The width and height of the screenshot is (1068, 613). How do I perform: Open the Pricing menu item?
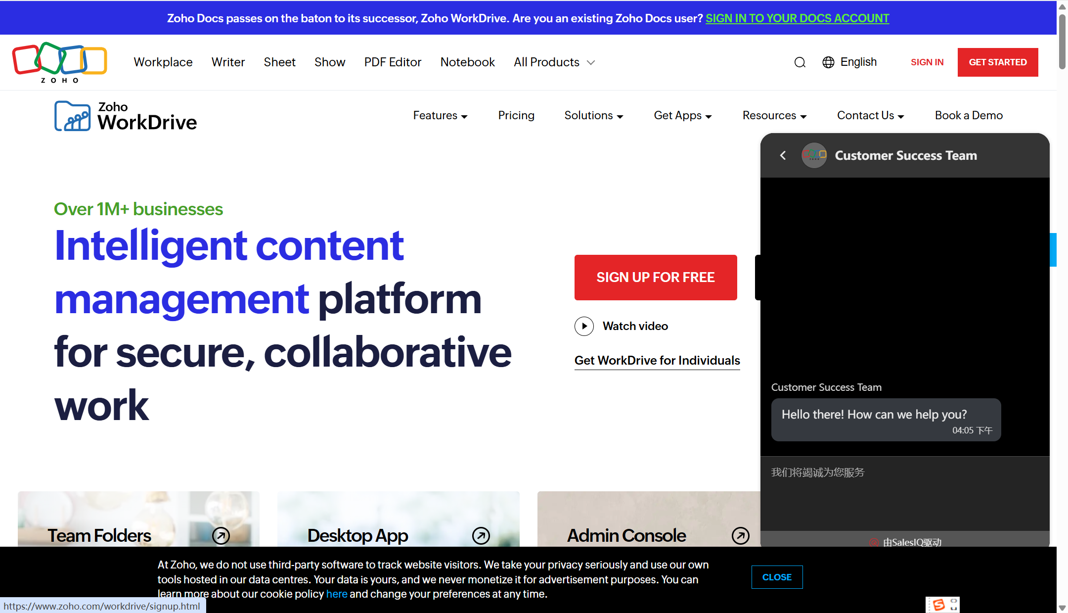[516, 116]
